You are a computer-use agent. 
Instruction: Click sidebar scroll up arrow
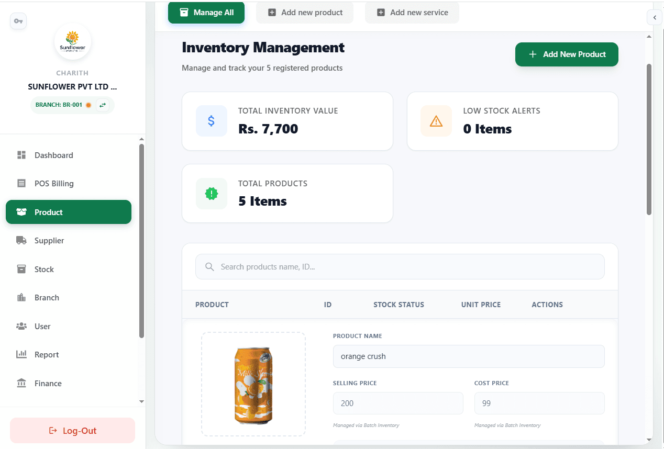141,139
